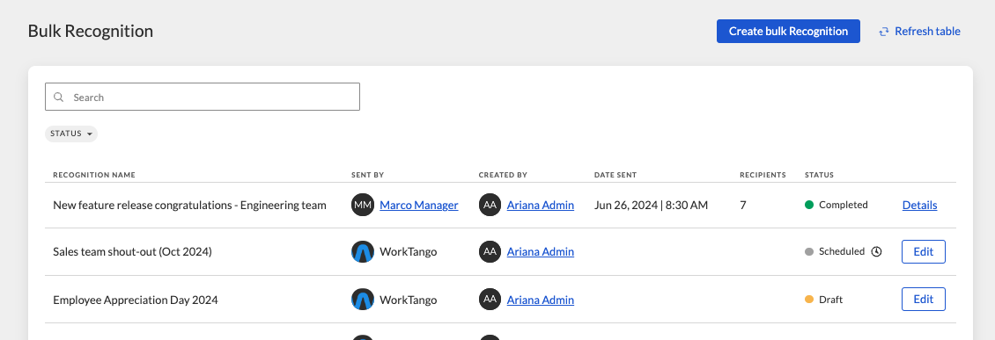
Task: Open Details for New feature release congratulations
Action: point(919,205)
